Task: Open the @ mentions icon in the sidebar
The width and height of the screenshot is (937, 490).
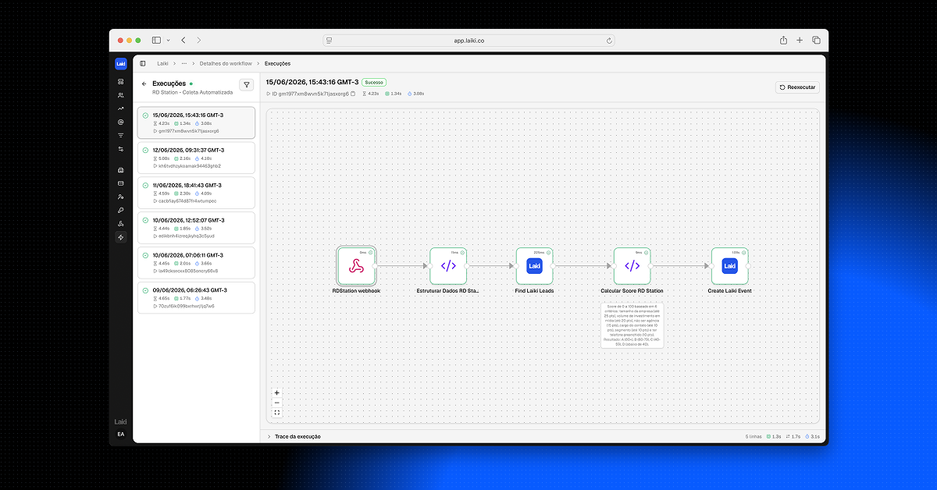Action: click(121, 122)
